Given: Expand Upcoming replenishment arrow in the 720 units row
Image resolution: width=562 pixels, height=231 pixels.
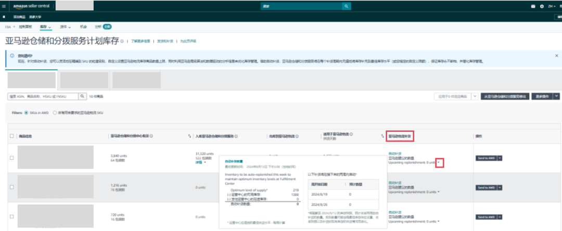Looking at the screenshot, I should pyautogui.click(x=438, y=222).
